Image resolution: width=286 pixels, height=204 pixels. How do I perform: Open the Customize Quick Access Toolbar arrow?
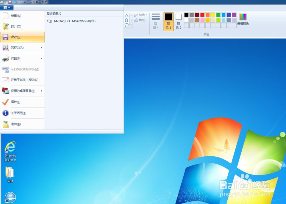coord(25,2)
